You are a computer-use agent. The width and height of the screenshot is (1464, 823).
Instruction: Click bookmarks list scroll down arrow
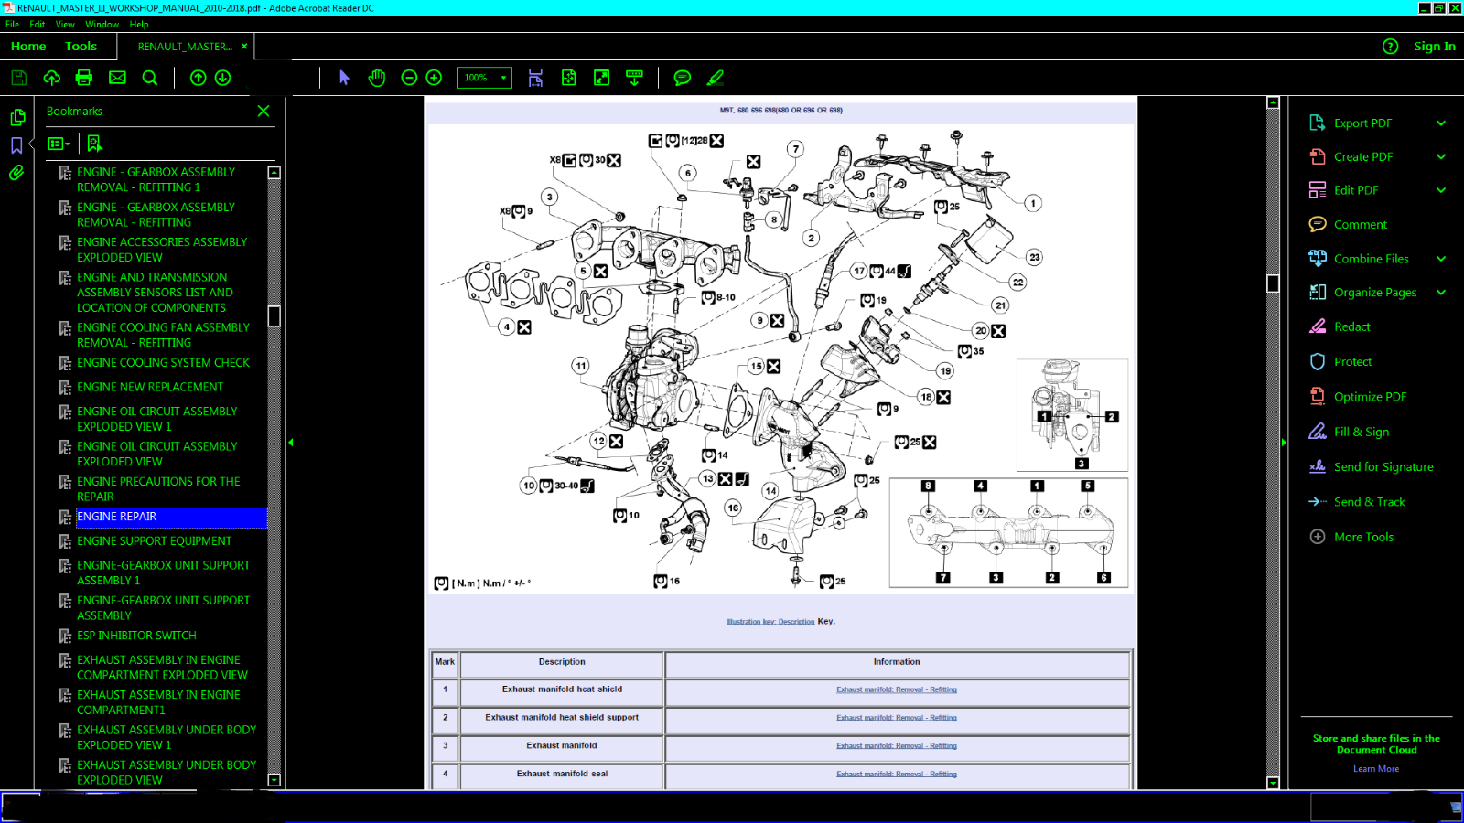[274, 780]
